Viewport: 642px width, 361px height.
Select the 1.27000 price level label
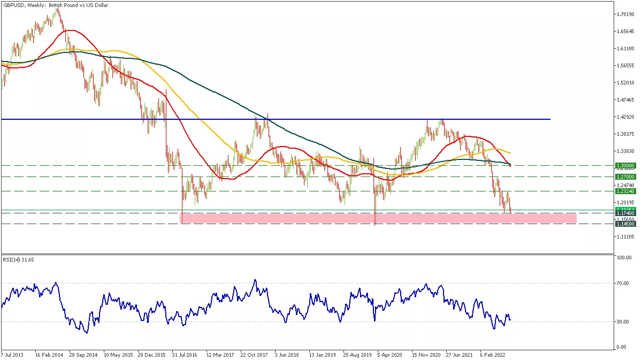pyautogui.click(x=624, y=176)
